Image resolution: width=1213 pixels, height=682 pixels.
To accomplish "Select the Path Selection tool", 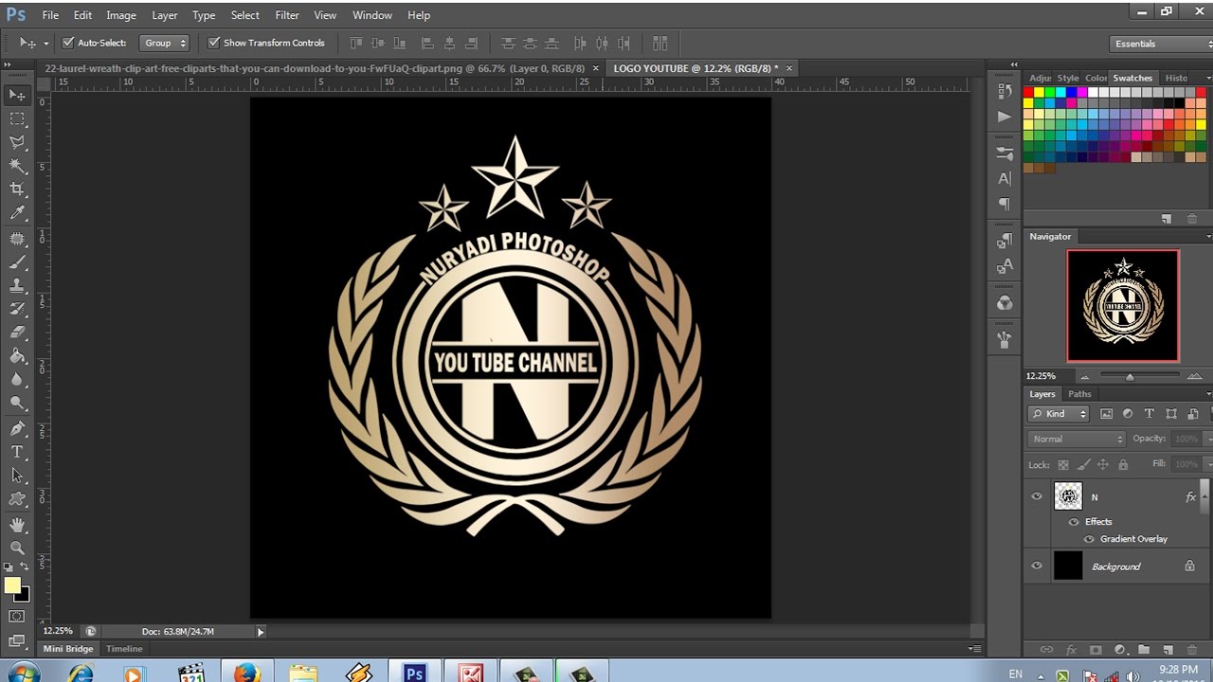I will pyautogui.click(x=17, y=476).
